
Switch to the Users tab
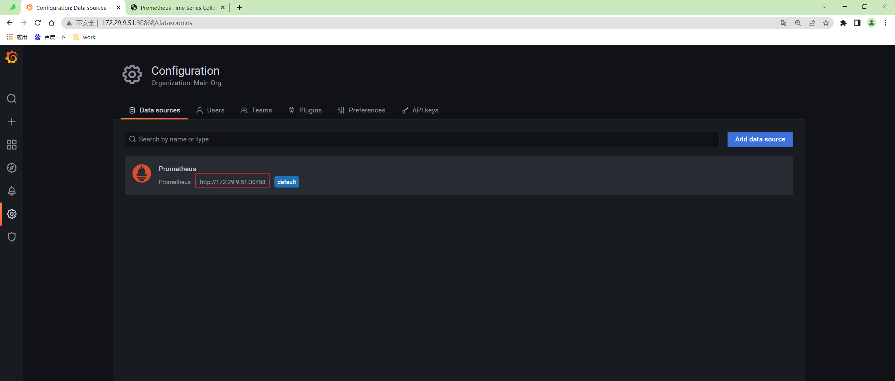point(210,110)
